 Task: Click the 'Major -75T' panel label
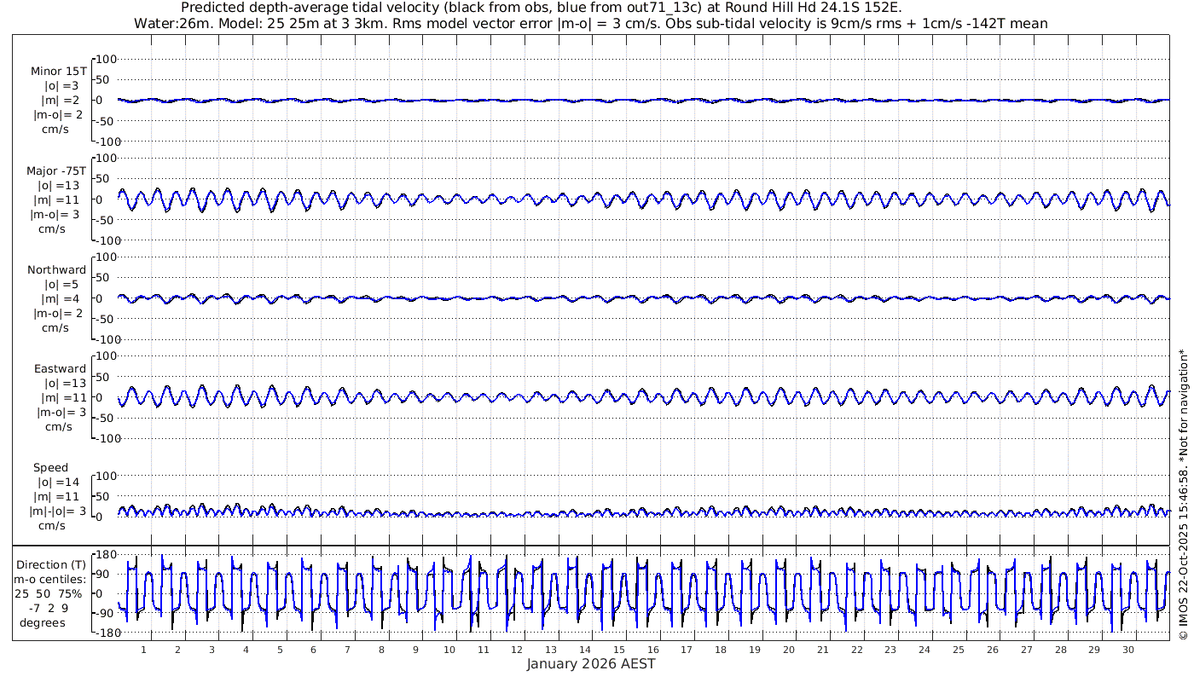57,171
